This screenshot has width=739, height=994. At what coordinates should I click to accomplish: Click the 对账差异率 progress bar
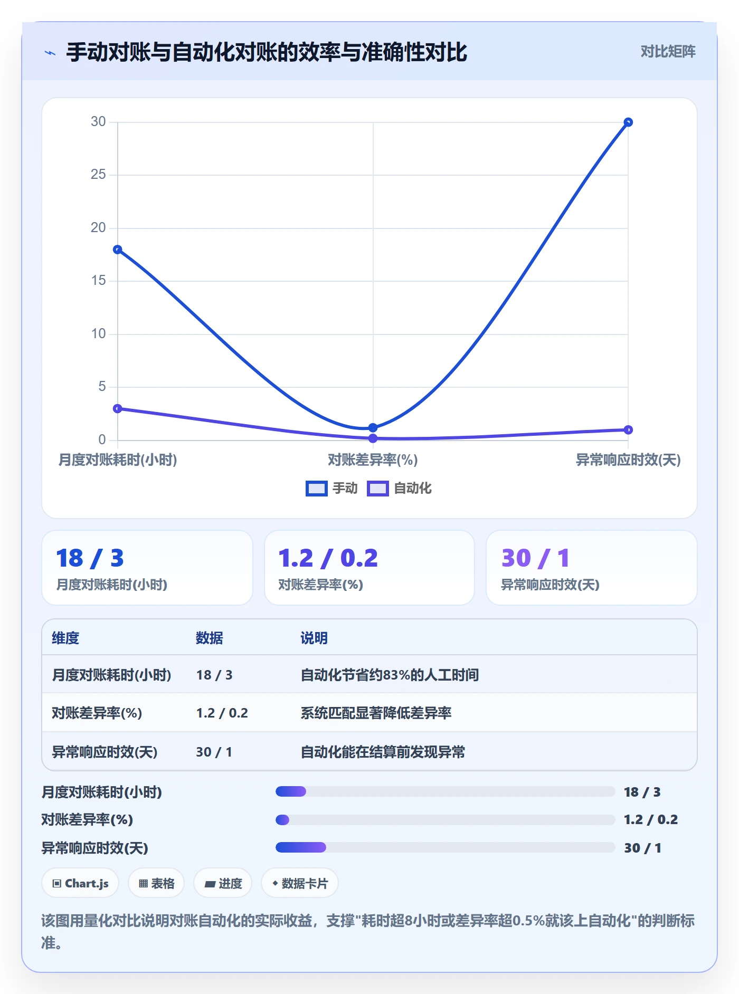tap(446, 820)
